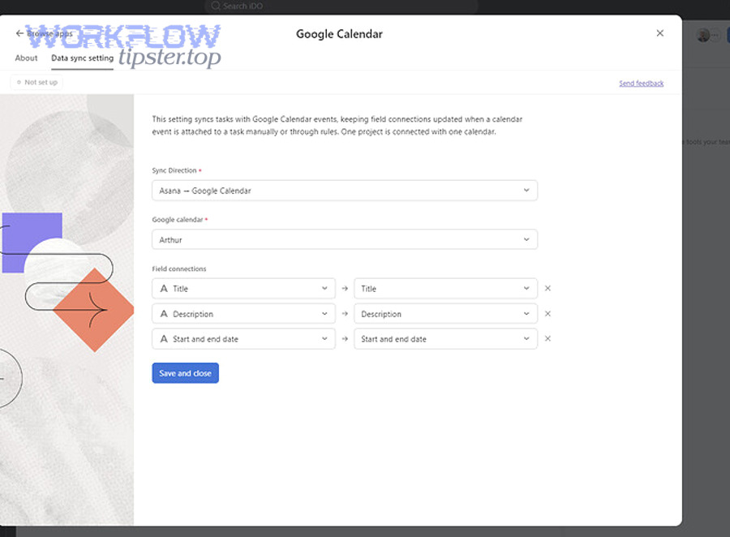
Task: Open the Asana Description field dropdown
Action: point(243,313)
